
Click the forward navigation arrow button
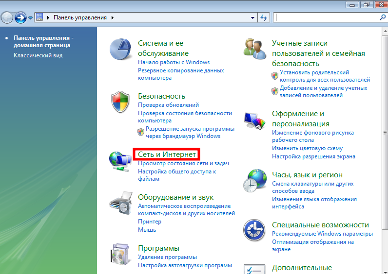coord(20,18)
